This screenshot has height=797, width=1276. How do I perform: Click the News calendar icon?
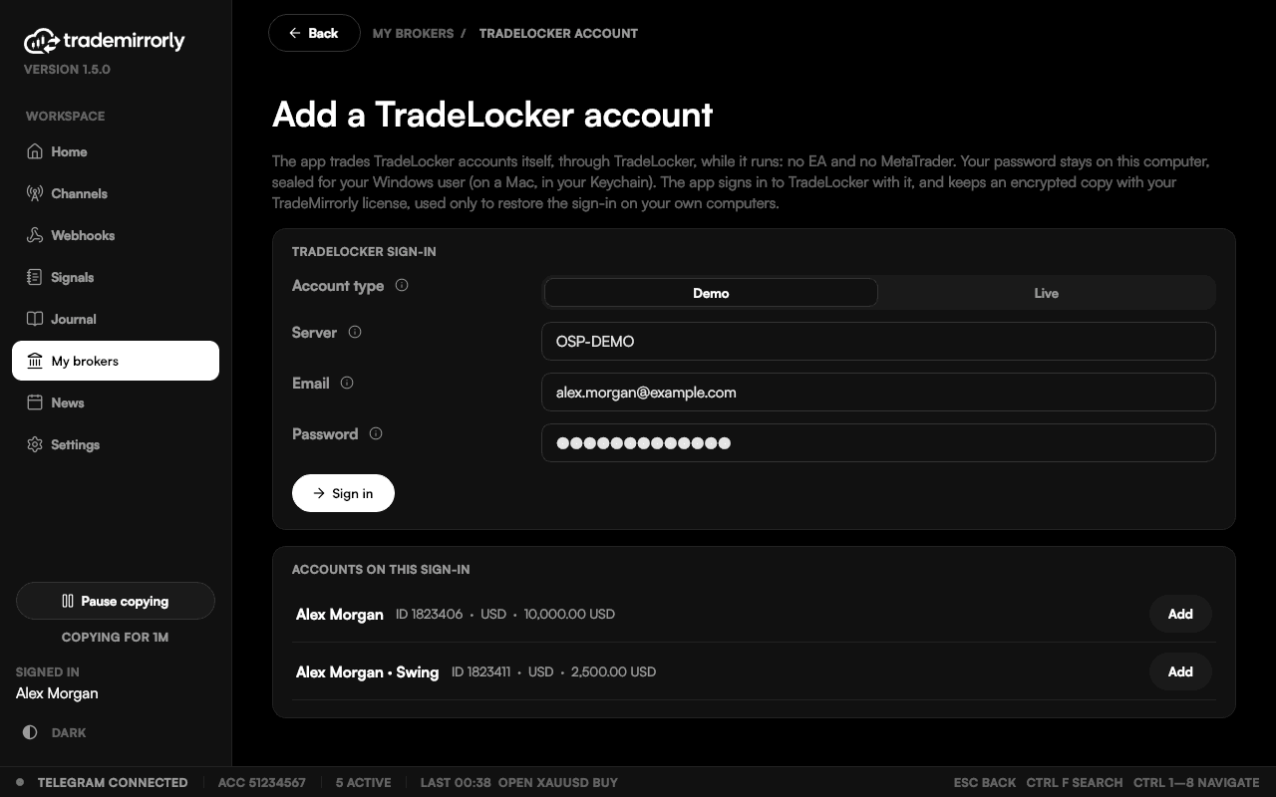point(35,402)
